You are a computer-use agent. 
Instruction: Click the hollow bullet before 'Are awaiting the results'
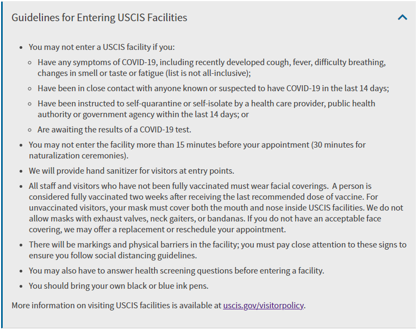click(30, 130)
